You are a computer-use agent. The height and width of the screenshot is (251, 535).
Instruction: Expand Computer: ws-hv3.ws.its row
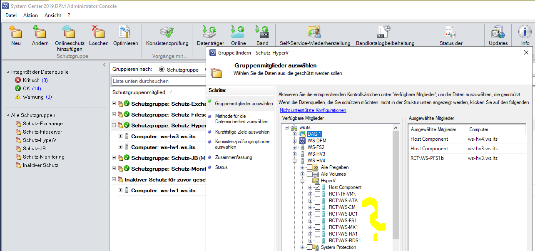pos(121,136)
